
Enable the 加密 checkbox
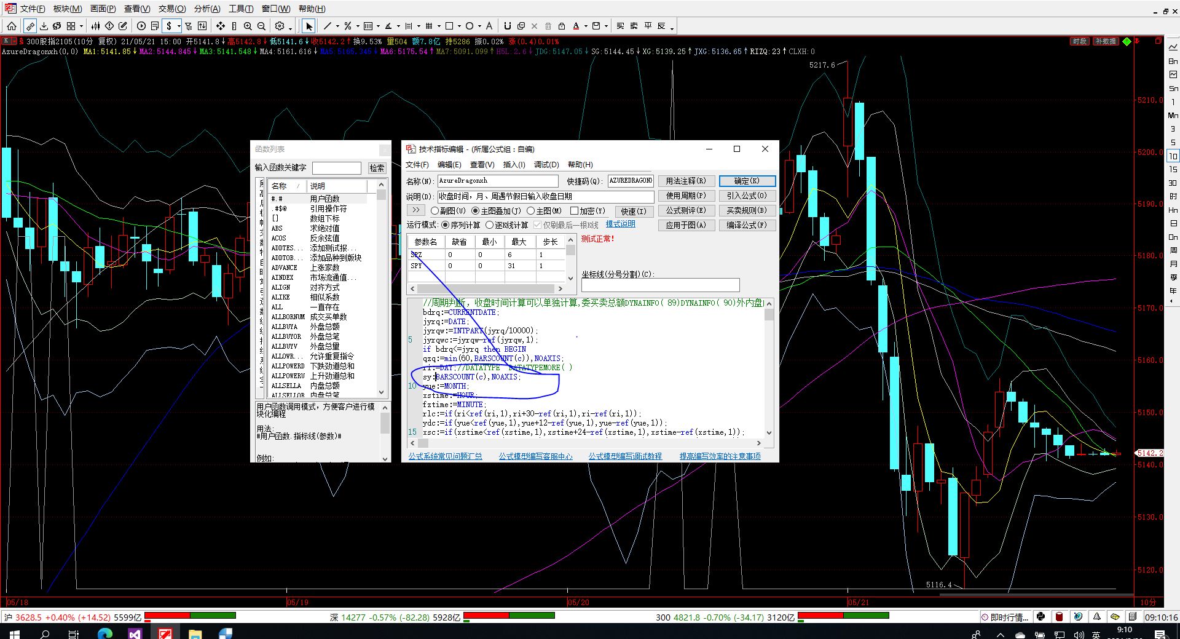[x=575, y=211]
